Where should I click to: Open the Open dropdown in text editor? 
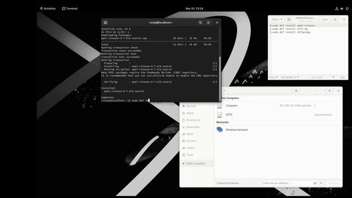(277, 20)
